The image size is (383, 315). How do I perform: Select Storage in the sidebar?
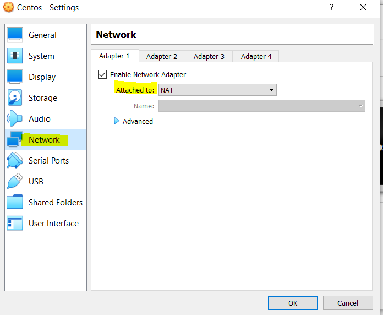[46, 98]
